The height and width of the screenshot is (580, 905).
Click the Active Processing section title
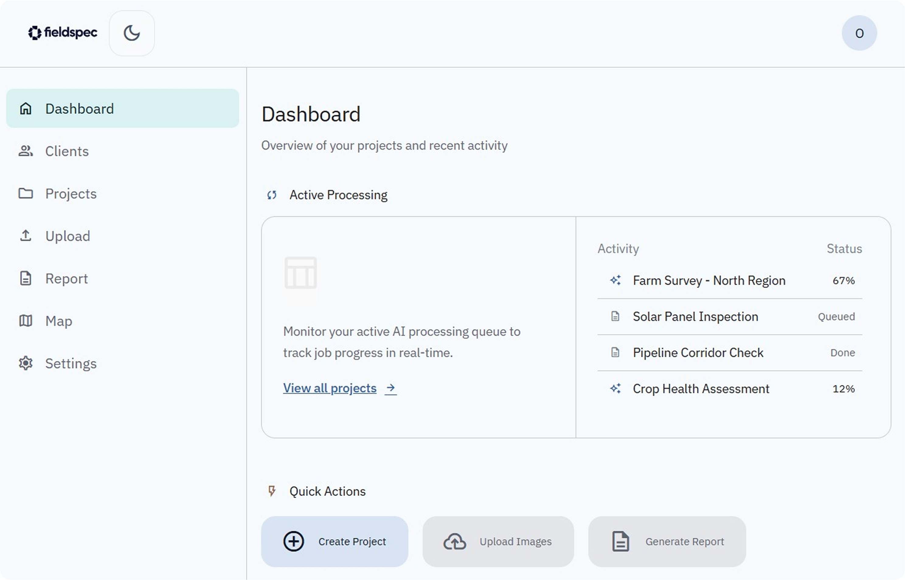pos(338,195)
